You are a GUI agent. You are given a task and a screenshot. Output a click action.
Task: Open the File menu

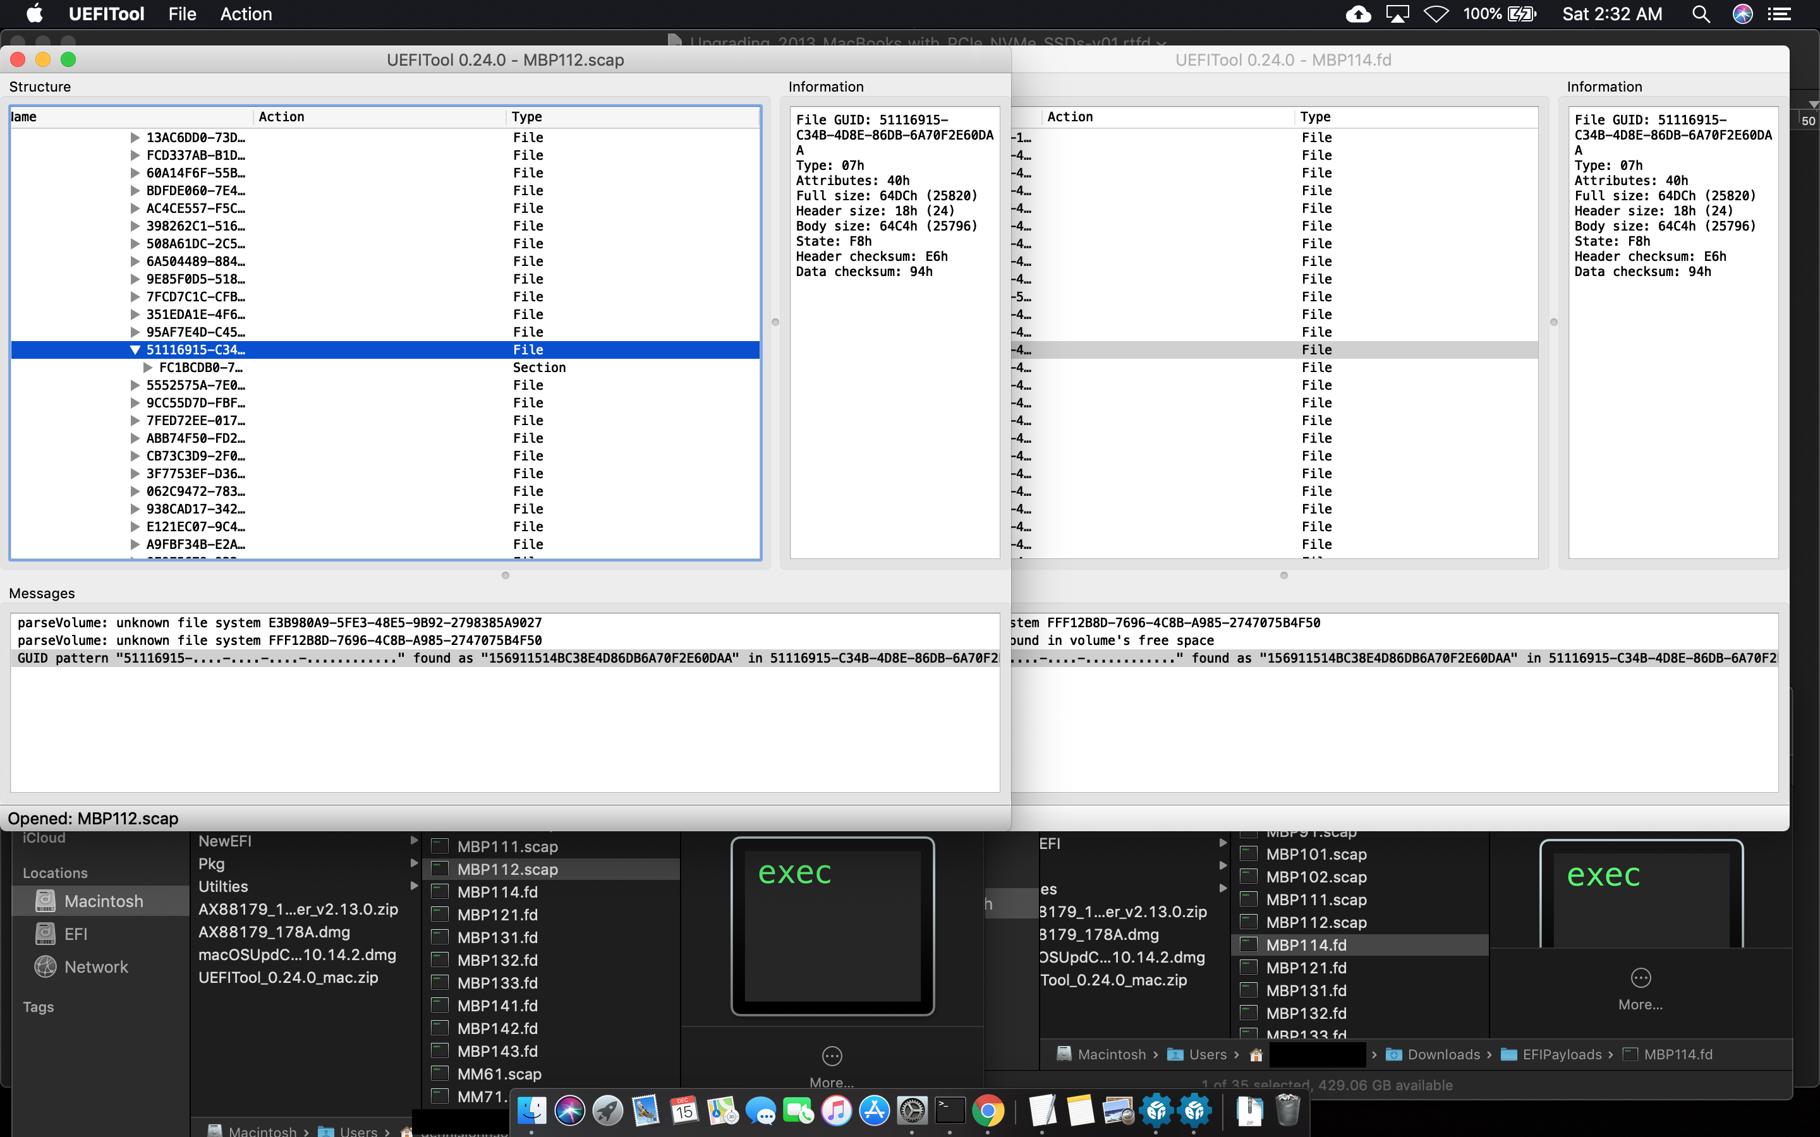point(182,15)
